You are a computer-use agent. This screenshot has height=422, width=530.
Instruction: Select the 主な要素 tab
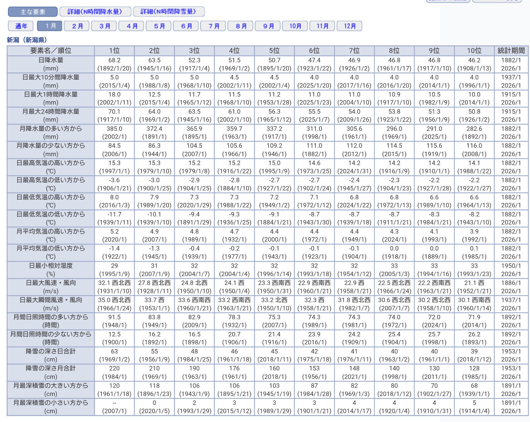pyautogui.click(x=33, y=12)
